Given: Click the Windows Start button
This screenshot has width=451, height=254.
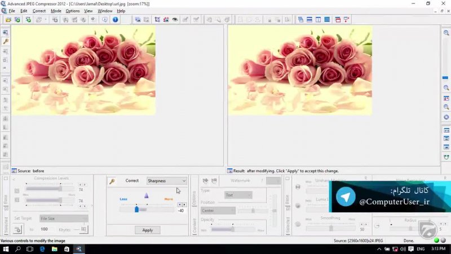Looking at the screenshot, I should 5,249.
